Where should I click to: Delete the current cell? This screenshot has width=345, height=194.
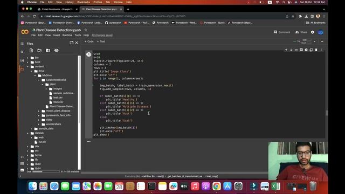[316, 50]
